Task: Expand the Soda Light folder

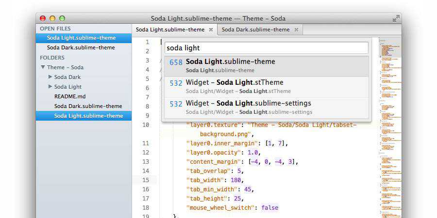Action: [50, 87]
